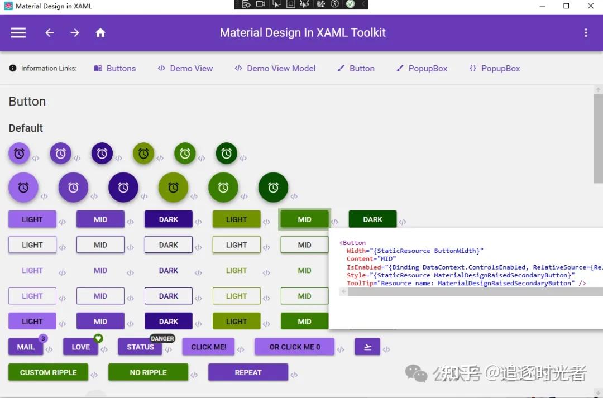Open the overflow menu at top right
This screenshot has width=603, height=398.
586,33
